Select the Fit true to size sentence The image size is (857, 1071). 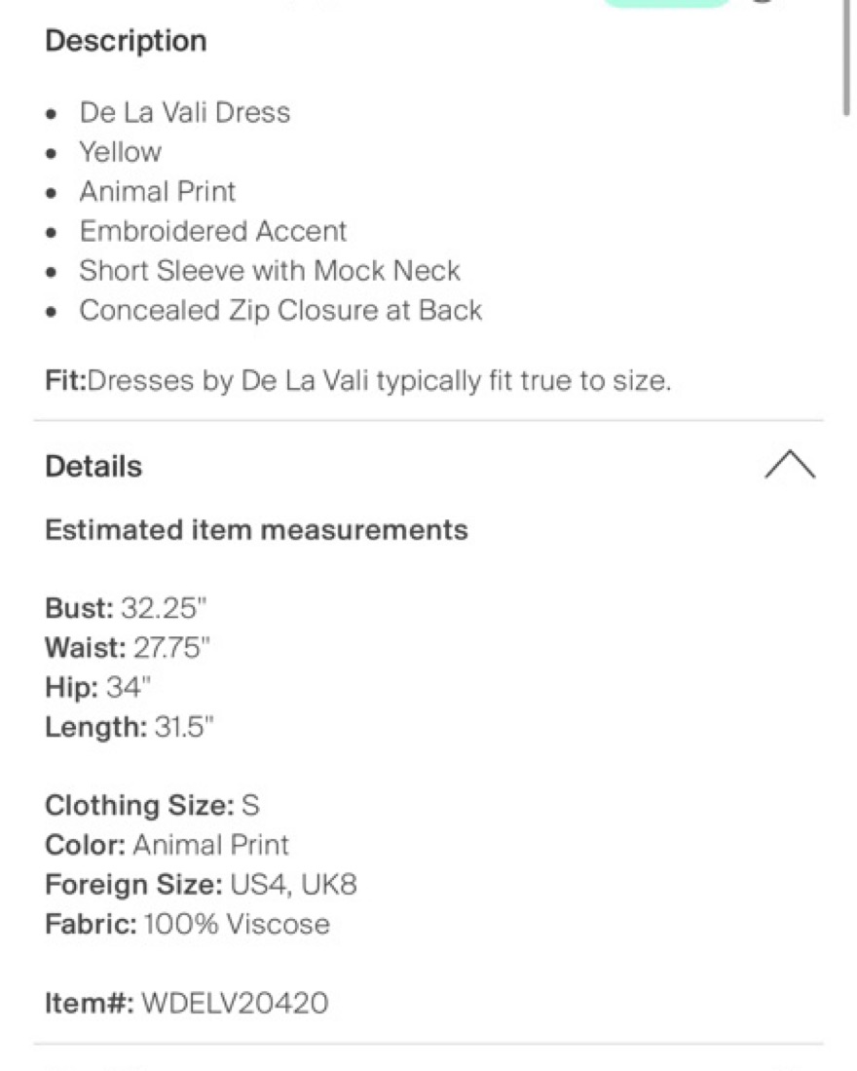[358, 380]
